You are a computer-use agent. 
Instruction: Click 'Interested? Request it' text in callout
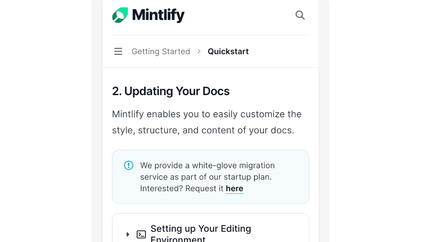pyautogui.click(x=182, y=189)
